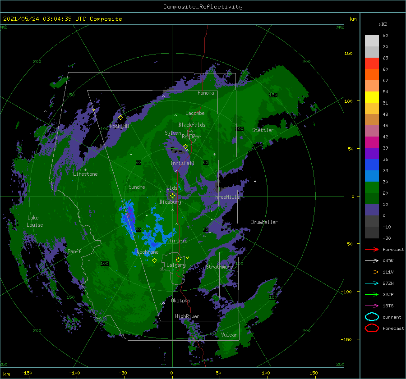The height and width of the screenshot is (379, 406).
Task: Click the Banff label
Action: pyautogui.click(x=74, y=251)
